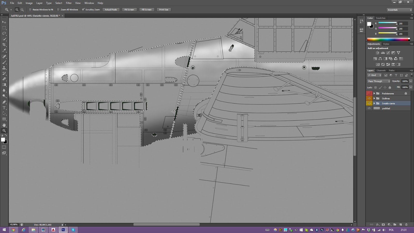The height and width of the screenshot is (233, 414).
Task: Open the layer Kind filter dropdown
Action: click(x=374, y=75)
